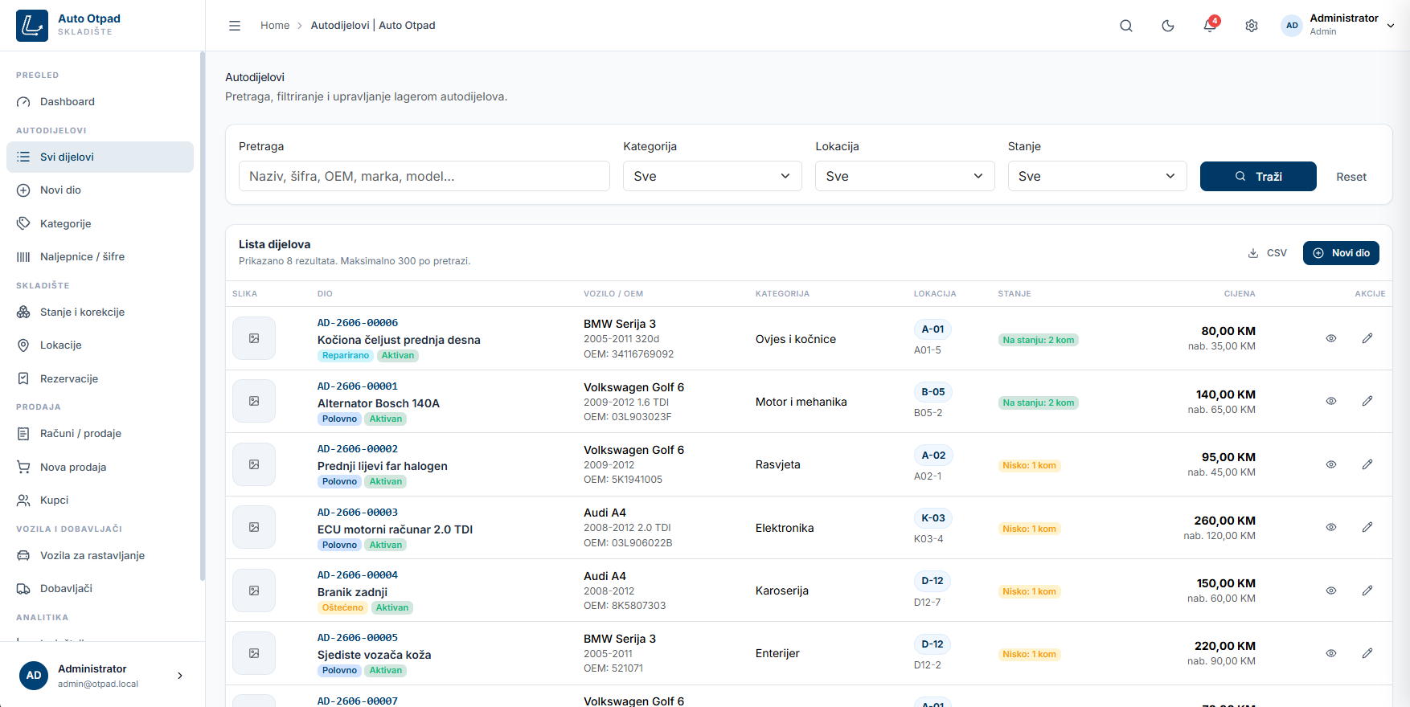Click the Novi dio button above list

(1341, 253)
